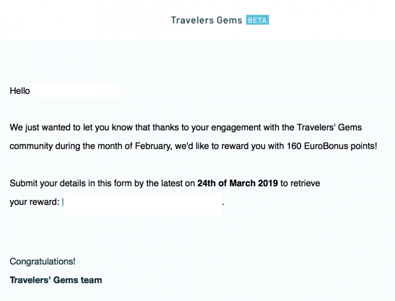Click the Hello greeting word
This screenshot has height=301, width=395.
pos(20,91)
